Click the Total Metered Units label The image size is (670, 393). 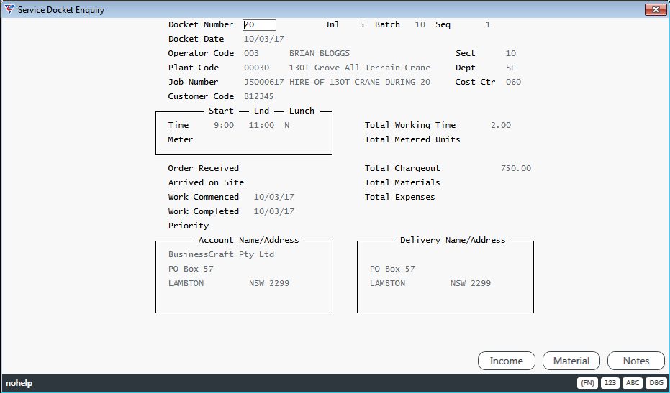click(412, 139)
